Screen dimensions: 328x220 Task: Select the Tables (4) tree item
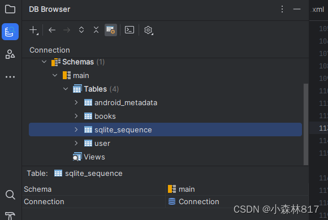96,89
